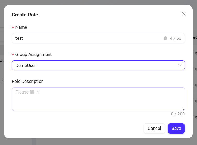Click the Create Role dialog title
Screen dimensions: 197x145
point(25,15)
